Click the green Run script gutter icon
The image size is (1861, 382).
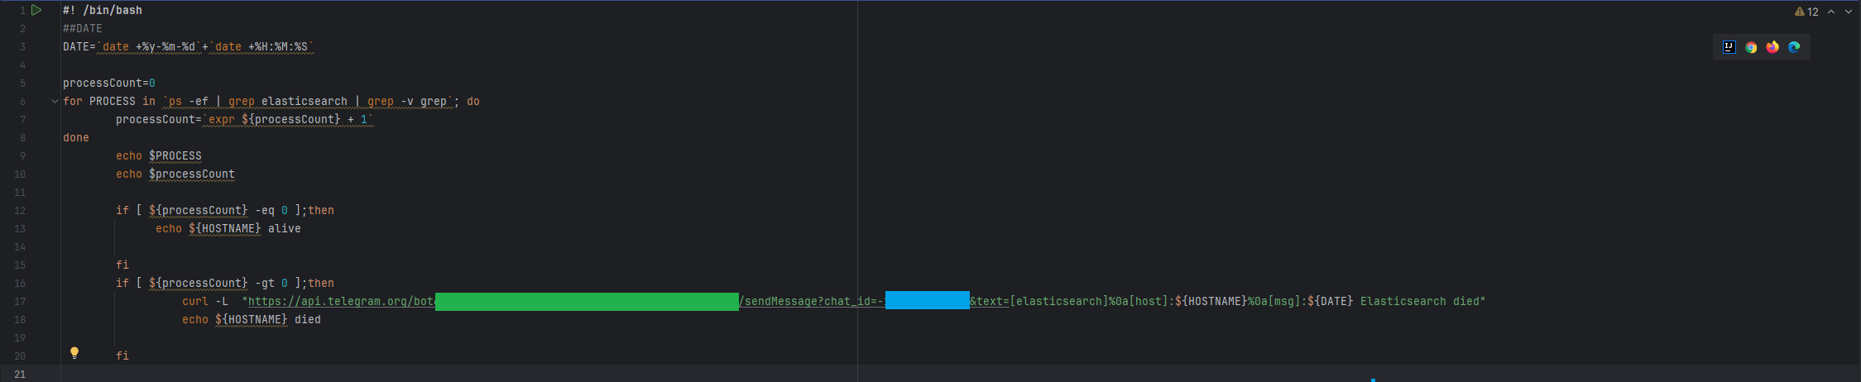36,10
